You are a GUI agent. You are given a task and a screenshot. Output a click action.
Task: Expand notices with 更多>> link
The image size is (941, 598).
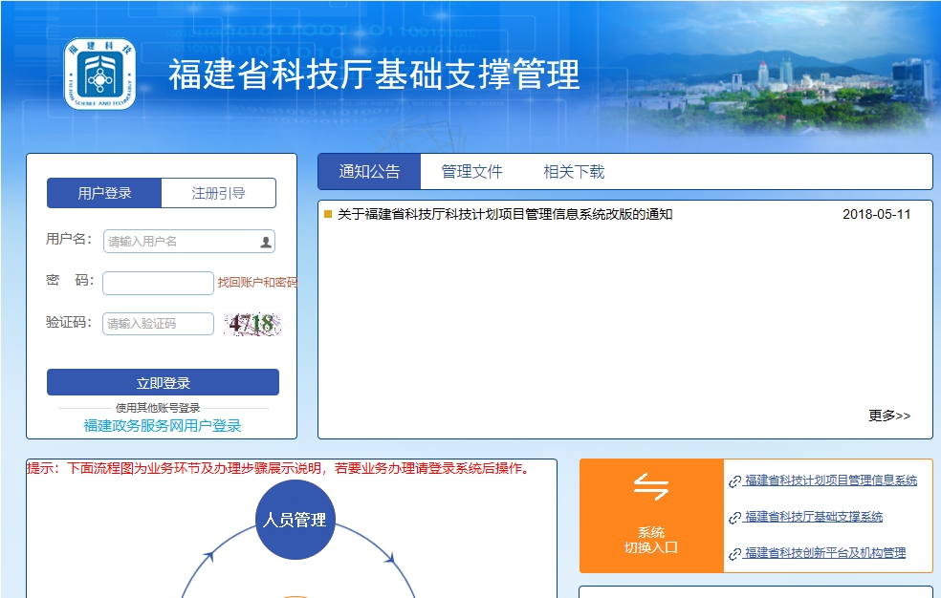[889, 416]
